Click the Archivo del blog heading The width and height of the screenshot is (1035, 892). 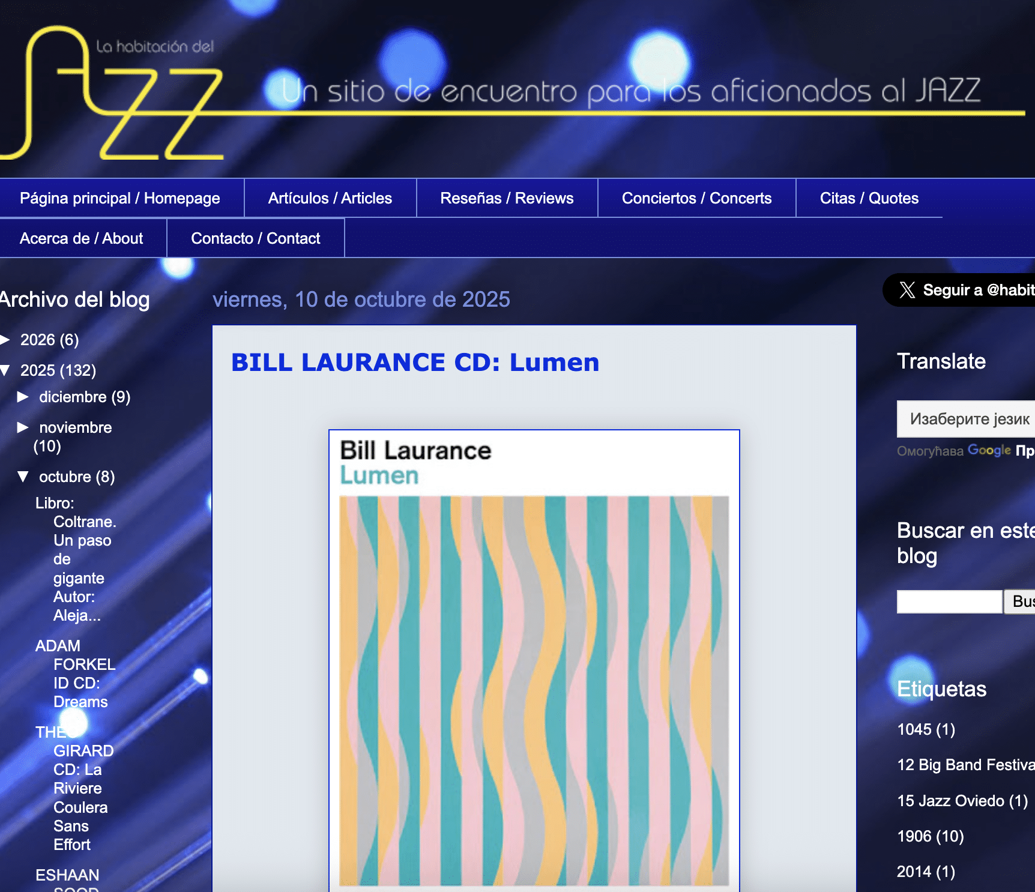pos(75,299)
